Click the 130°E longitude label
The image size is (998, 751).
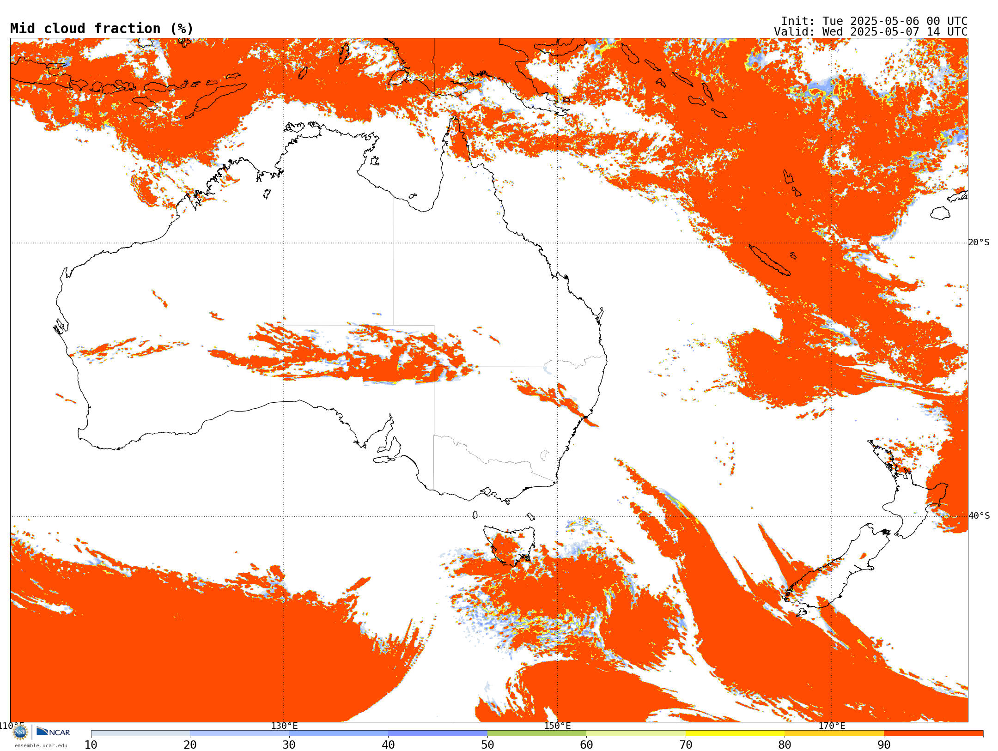click(x=284, y=726)
